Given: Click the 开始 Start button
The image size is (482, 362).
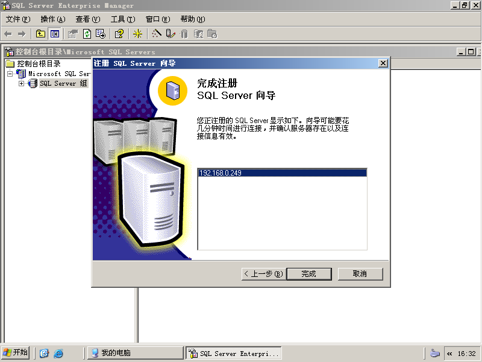Looking at the screenshot, I should click(x=16, y=353).
